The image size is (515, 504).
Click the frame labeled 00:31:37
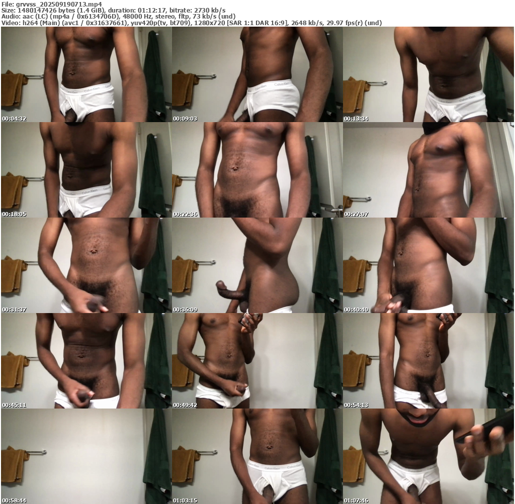(86, 265)
